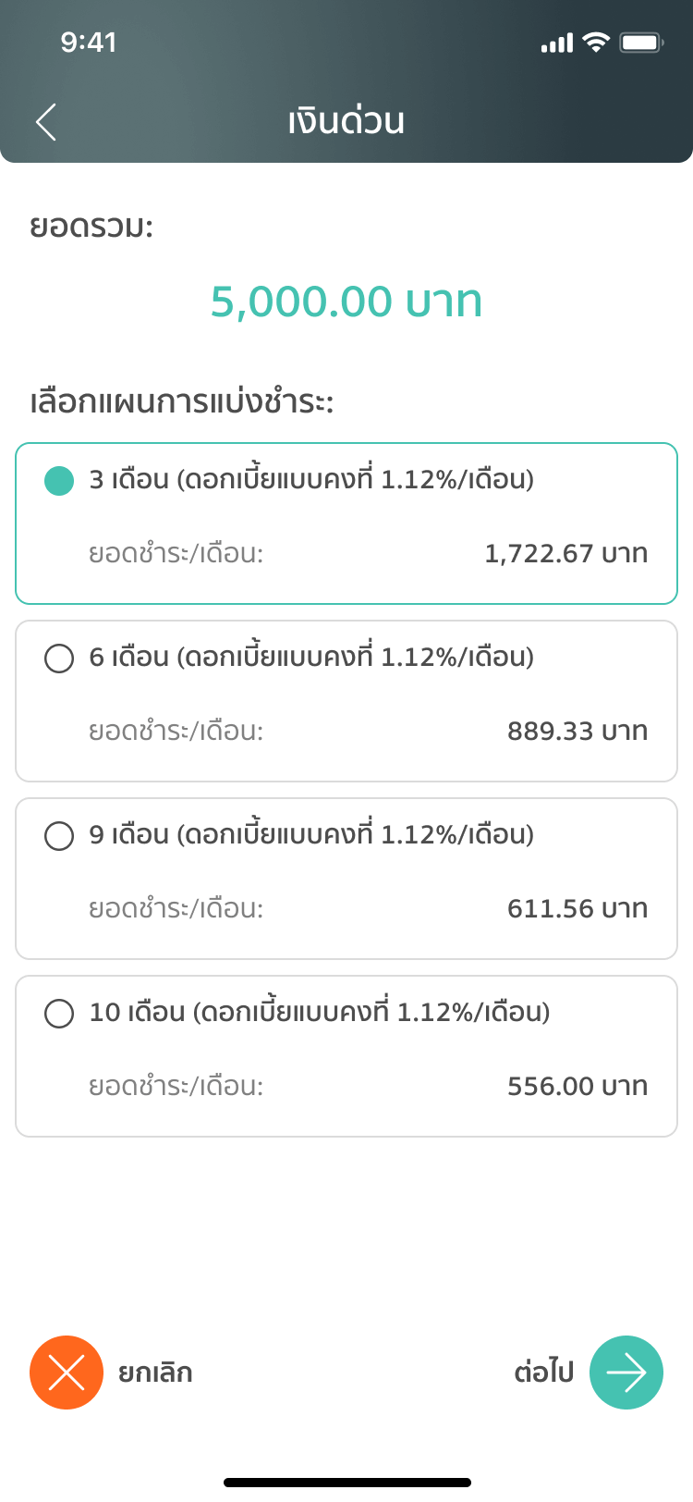Screen dimensions: 693x1502
Task: Tap the back arrow in header
Action: point(46,122)
